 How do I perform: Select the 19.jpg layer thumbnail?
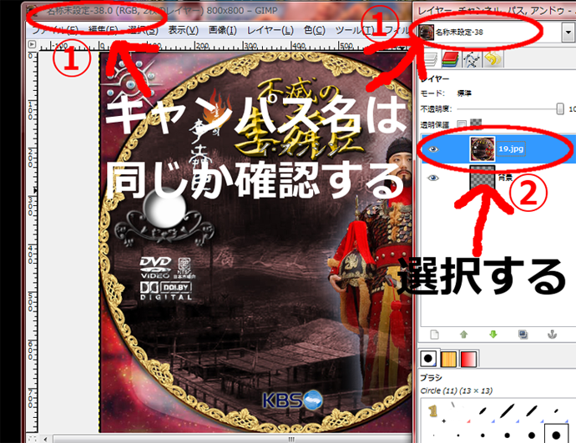point(483,149)
